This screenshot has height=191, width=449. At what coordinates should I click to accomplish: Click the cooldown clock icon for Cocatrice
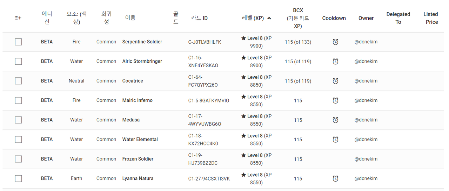click(335, 81)
